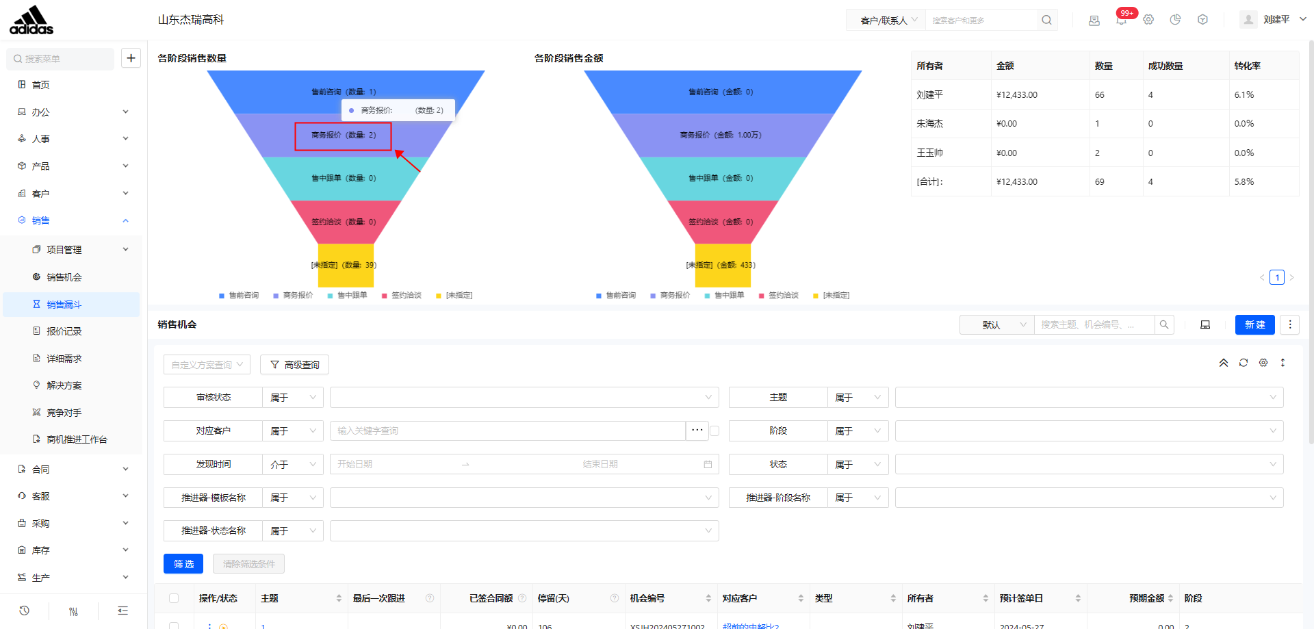Collapse the filter panel with double-up arrow
The height and width of the screenshot is (629, 1314).
click(1224, 363)
